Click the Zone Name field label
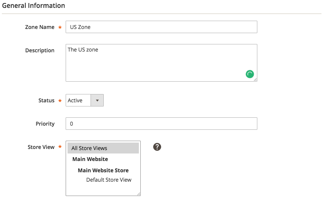 click(x=40, y=27)
